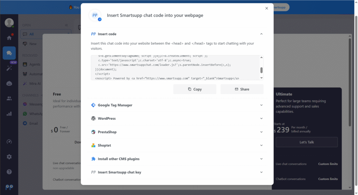Open the chatbot icon in sidebar
358x195 pixels.
point(9,83)
